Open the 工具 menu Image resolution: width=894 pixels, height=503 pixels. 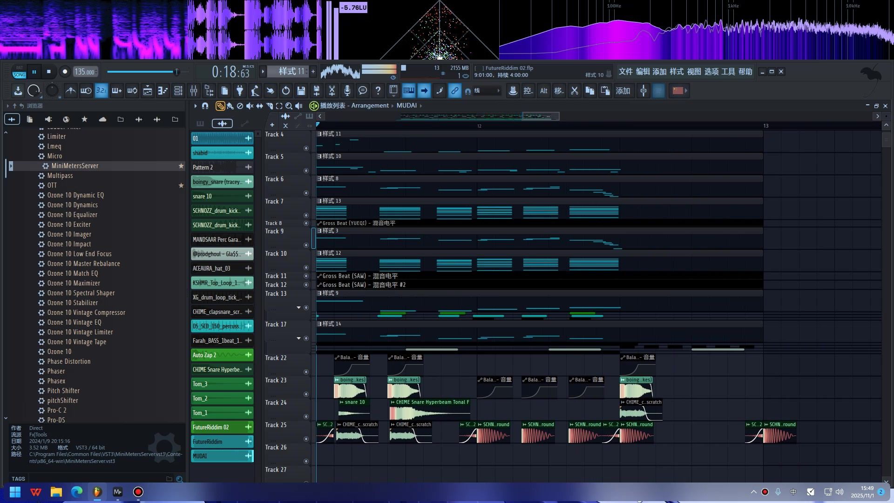coord(728,72)
